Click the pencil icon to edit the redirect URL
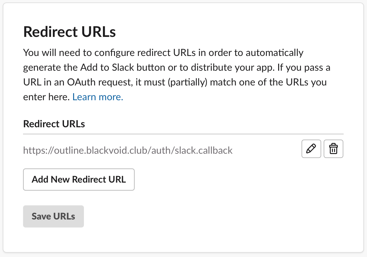367x257 pixels. (311, 149)
